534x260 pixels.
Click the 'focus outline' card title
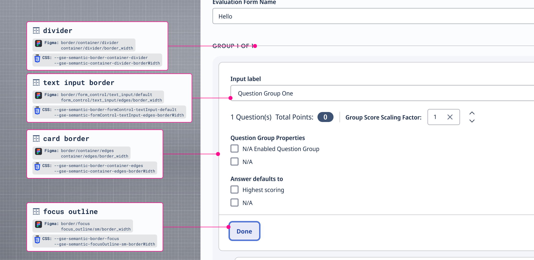[x=70, y=212]
